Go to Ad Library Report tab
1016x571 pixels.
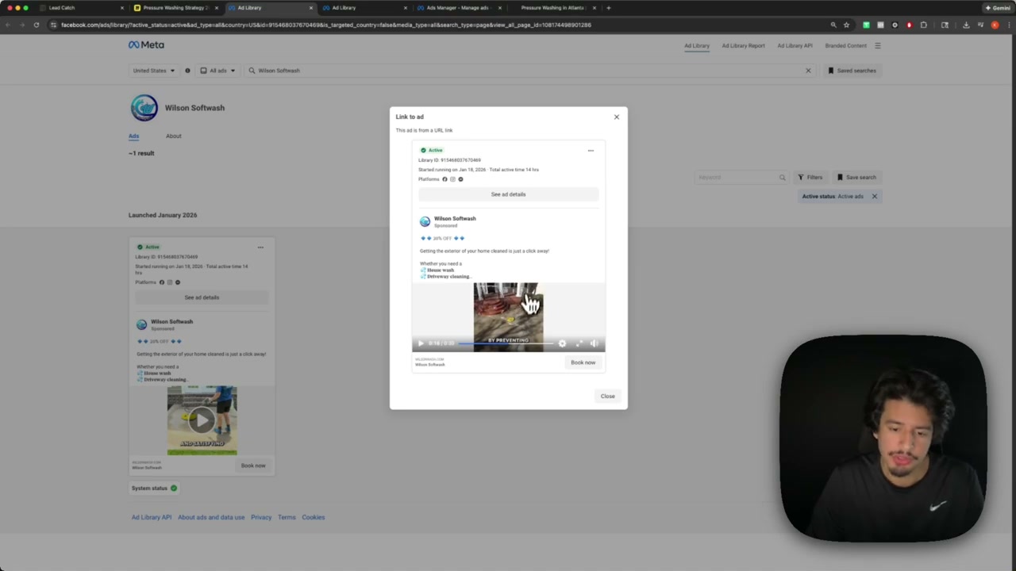point(743,46)
